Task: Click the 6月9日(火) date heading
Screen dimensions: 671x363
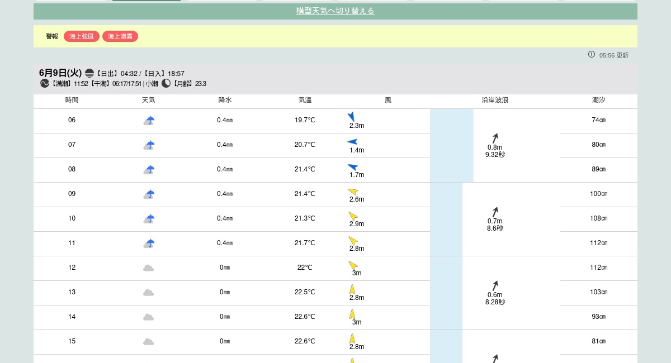Action: click(x=60, y=73)
